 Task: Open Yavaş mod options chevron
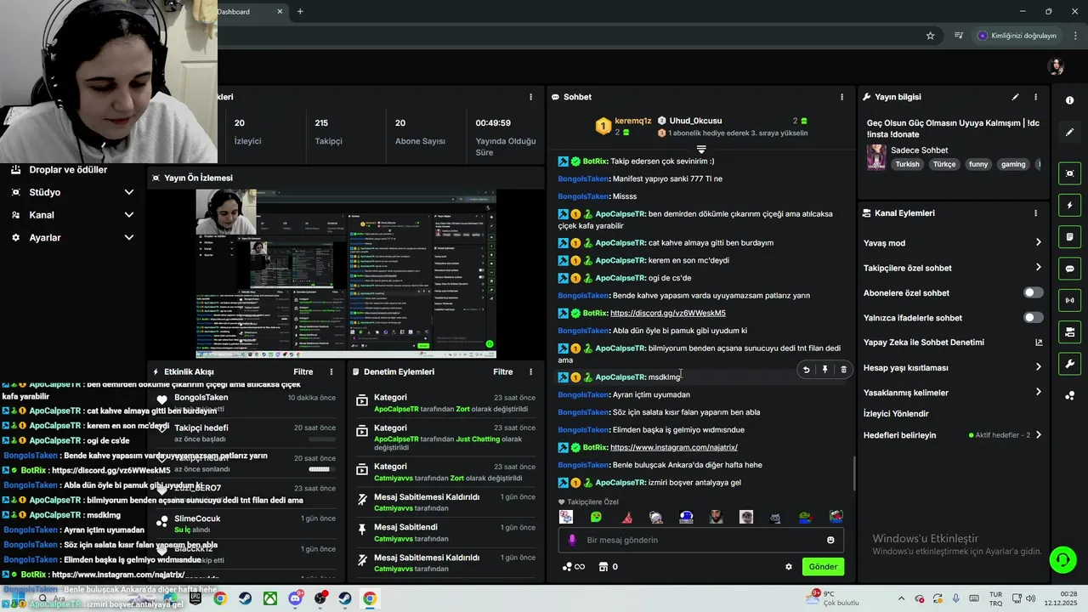[1038, 243]
